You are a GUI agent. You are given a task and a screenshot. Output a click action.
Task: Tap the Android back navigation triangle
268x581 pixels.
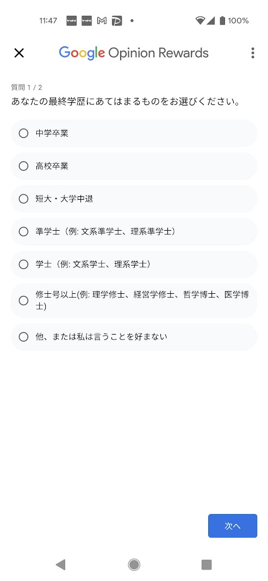[x=60, y=564]
